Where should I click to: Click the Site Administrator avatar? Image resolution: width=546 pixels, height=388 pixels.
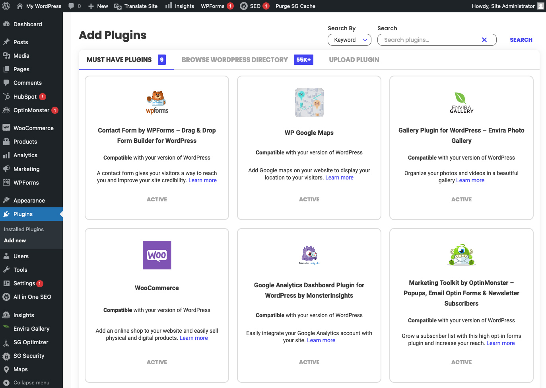[x=541, y=6]
